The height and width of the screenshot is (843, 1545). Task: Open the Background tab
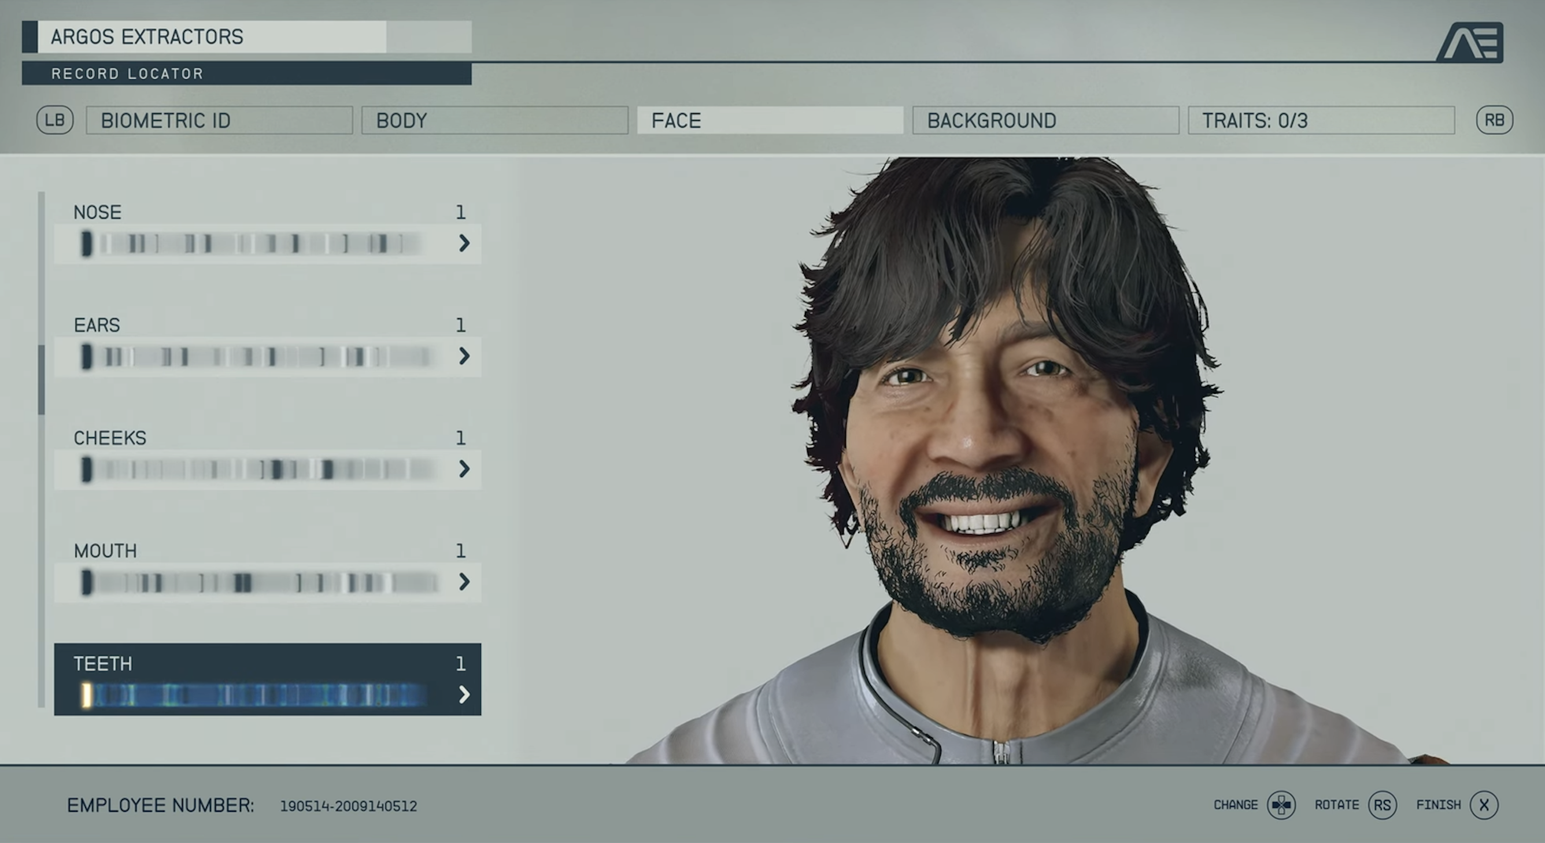tap(1045, 120)
